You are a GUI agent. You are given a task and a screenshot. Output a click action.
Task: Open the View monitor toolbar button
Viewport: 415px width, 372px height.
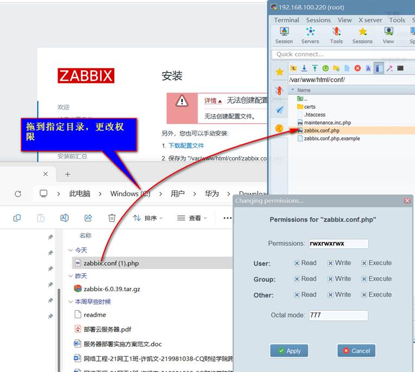coord(388,35)
